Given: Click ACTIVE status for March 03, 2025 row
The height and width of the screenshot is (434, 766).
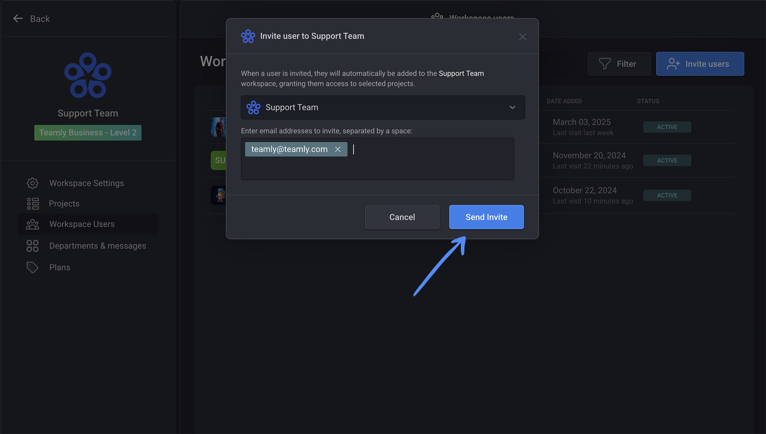Looking at the screenshot, I should [667, 127].
